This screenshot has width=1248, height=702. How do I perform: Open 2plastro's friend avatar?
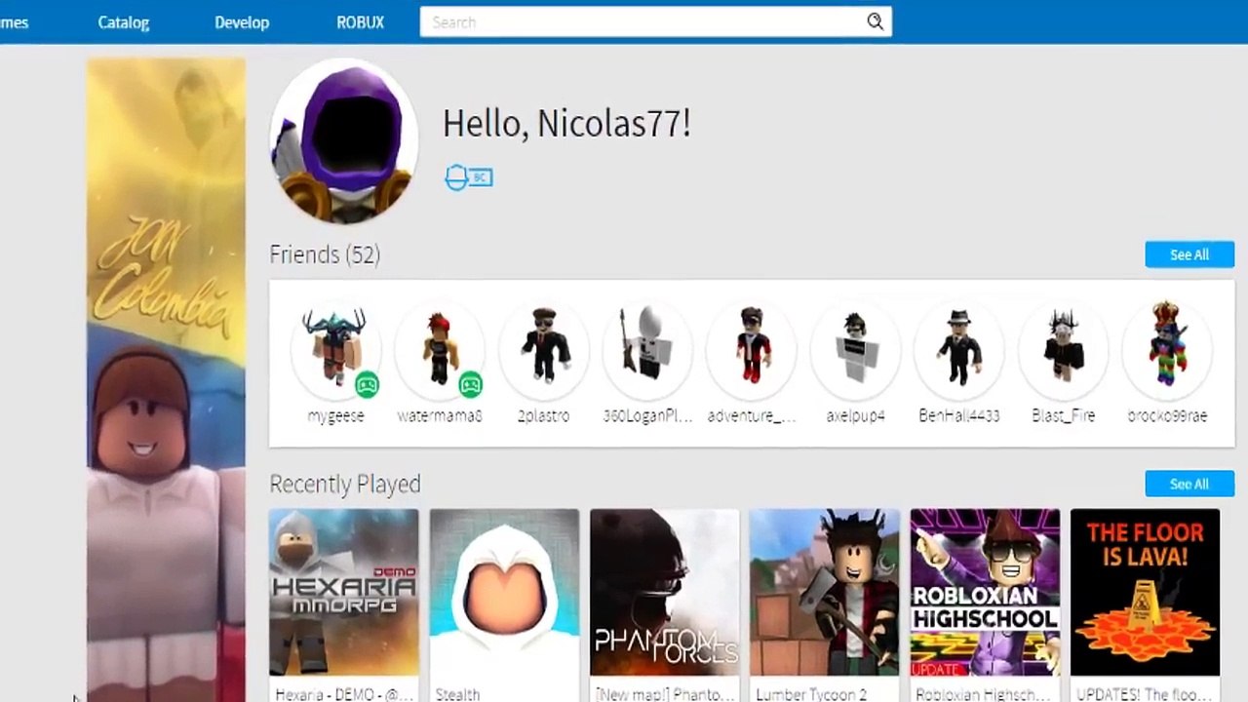click(x=544, y=348)
